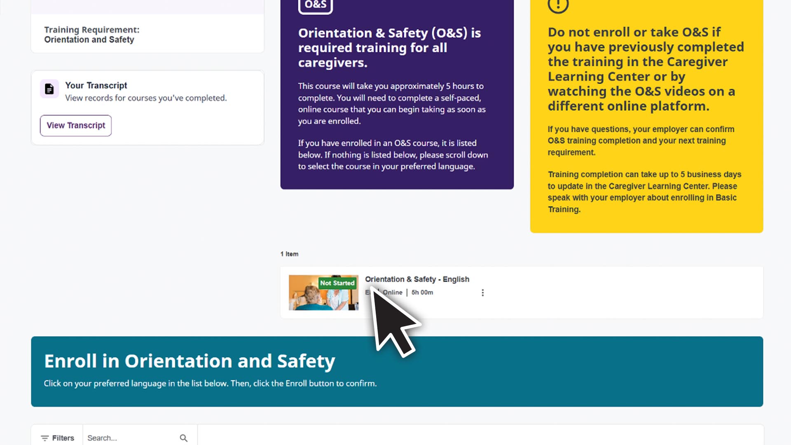Click the yellow Do not enroll warning heading
Screen dimensions: 791x445
click(x=646, y=69)
